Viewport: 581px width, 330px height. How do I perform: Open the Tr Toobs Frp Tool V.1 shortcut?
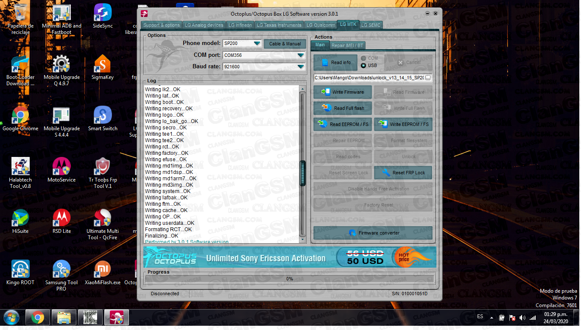(103, 173)
